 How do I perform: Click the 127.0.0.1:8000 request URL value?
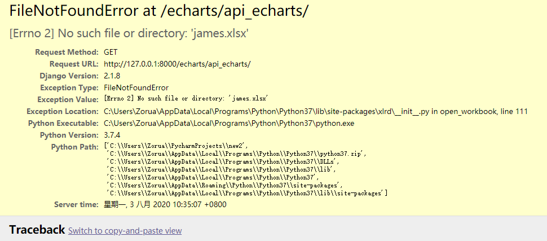(177, 64)
